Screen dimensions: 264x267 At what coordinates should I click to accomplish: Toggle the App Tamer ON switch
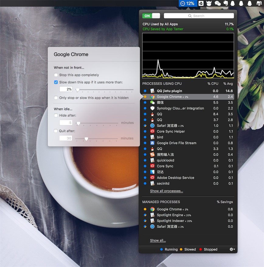(151, 16)
